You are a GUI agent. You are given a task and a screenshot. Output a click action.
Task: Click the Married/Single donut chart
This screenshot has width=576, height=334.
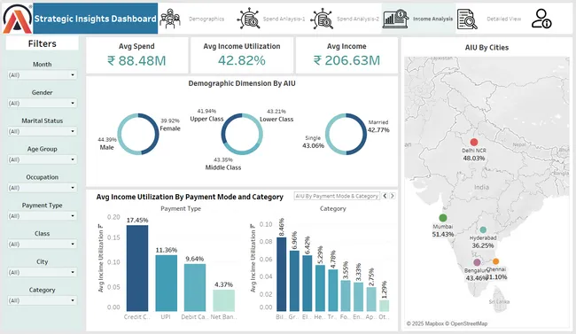(x=346, y=134)
